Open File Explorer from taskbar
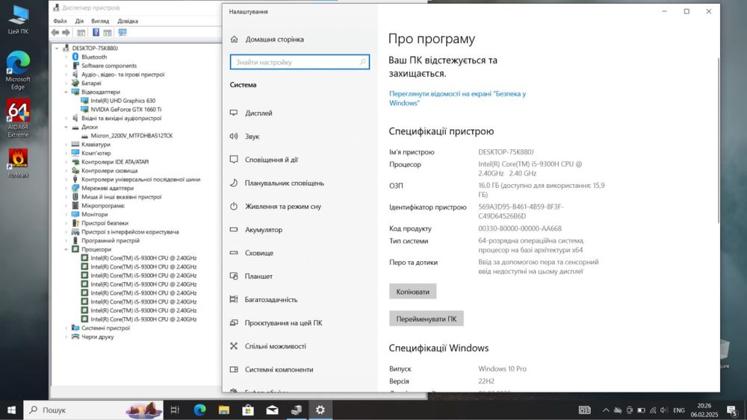This screenshot has height=420, width=747. click(x=224, y=410)
